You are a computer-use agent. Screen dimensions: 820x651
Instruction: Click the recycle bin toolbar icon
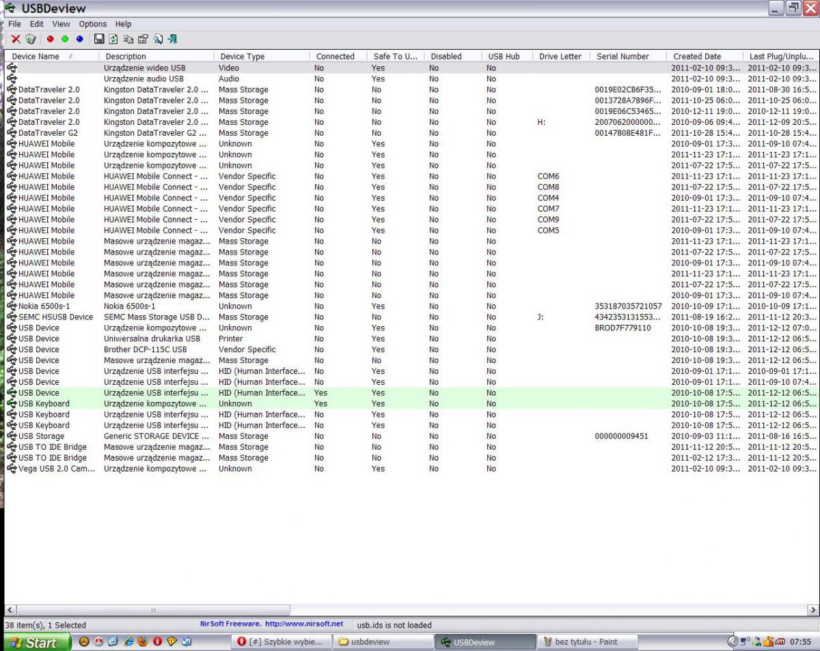(x=31, y=40)
